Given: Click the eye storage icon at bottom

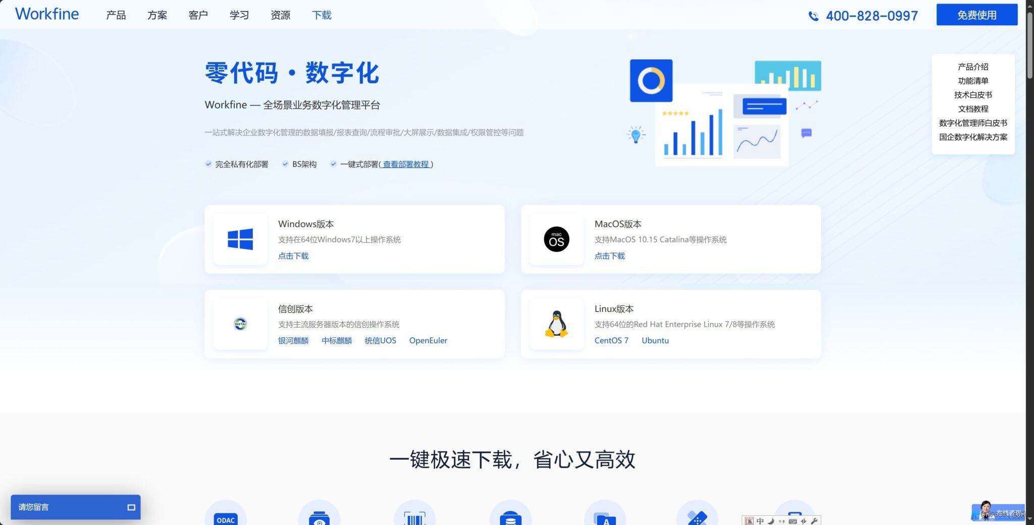Looking at the screenshot, I should click(319, 514).
